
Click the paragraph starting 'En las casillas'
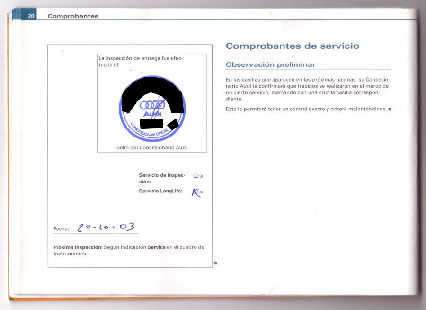(308, 89)
